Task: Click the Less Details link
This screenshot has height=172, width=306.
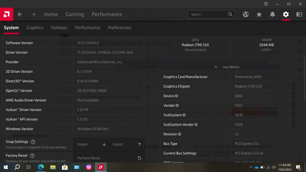Action: [231, 67]
